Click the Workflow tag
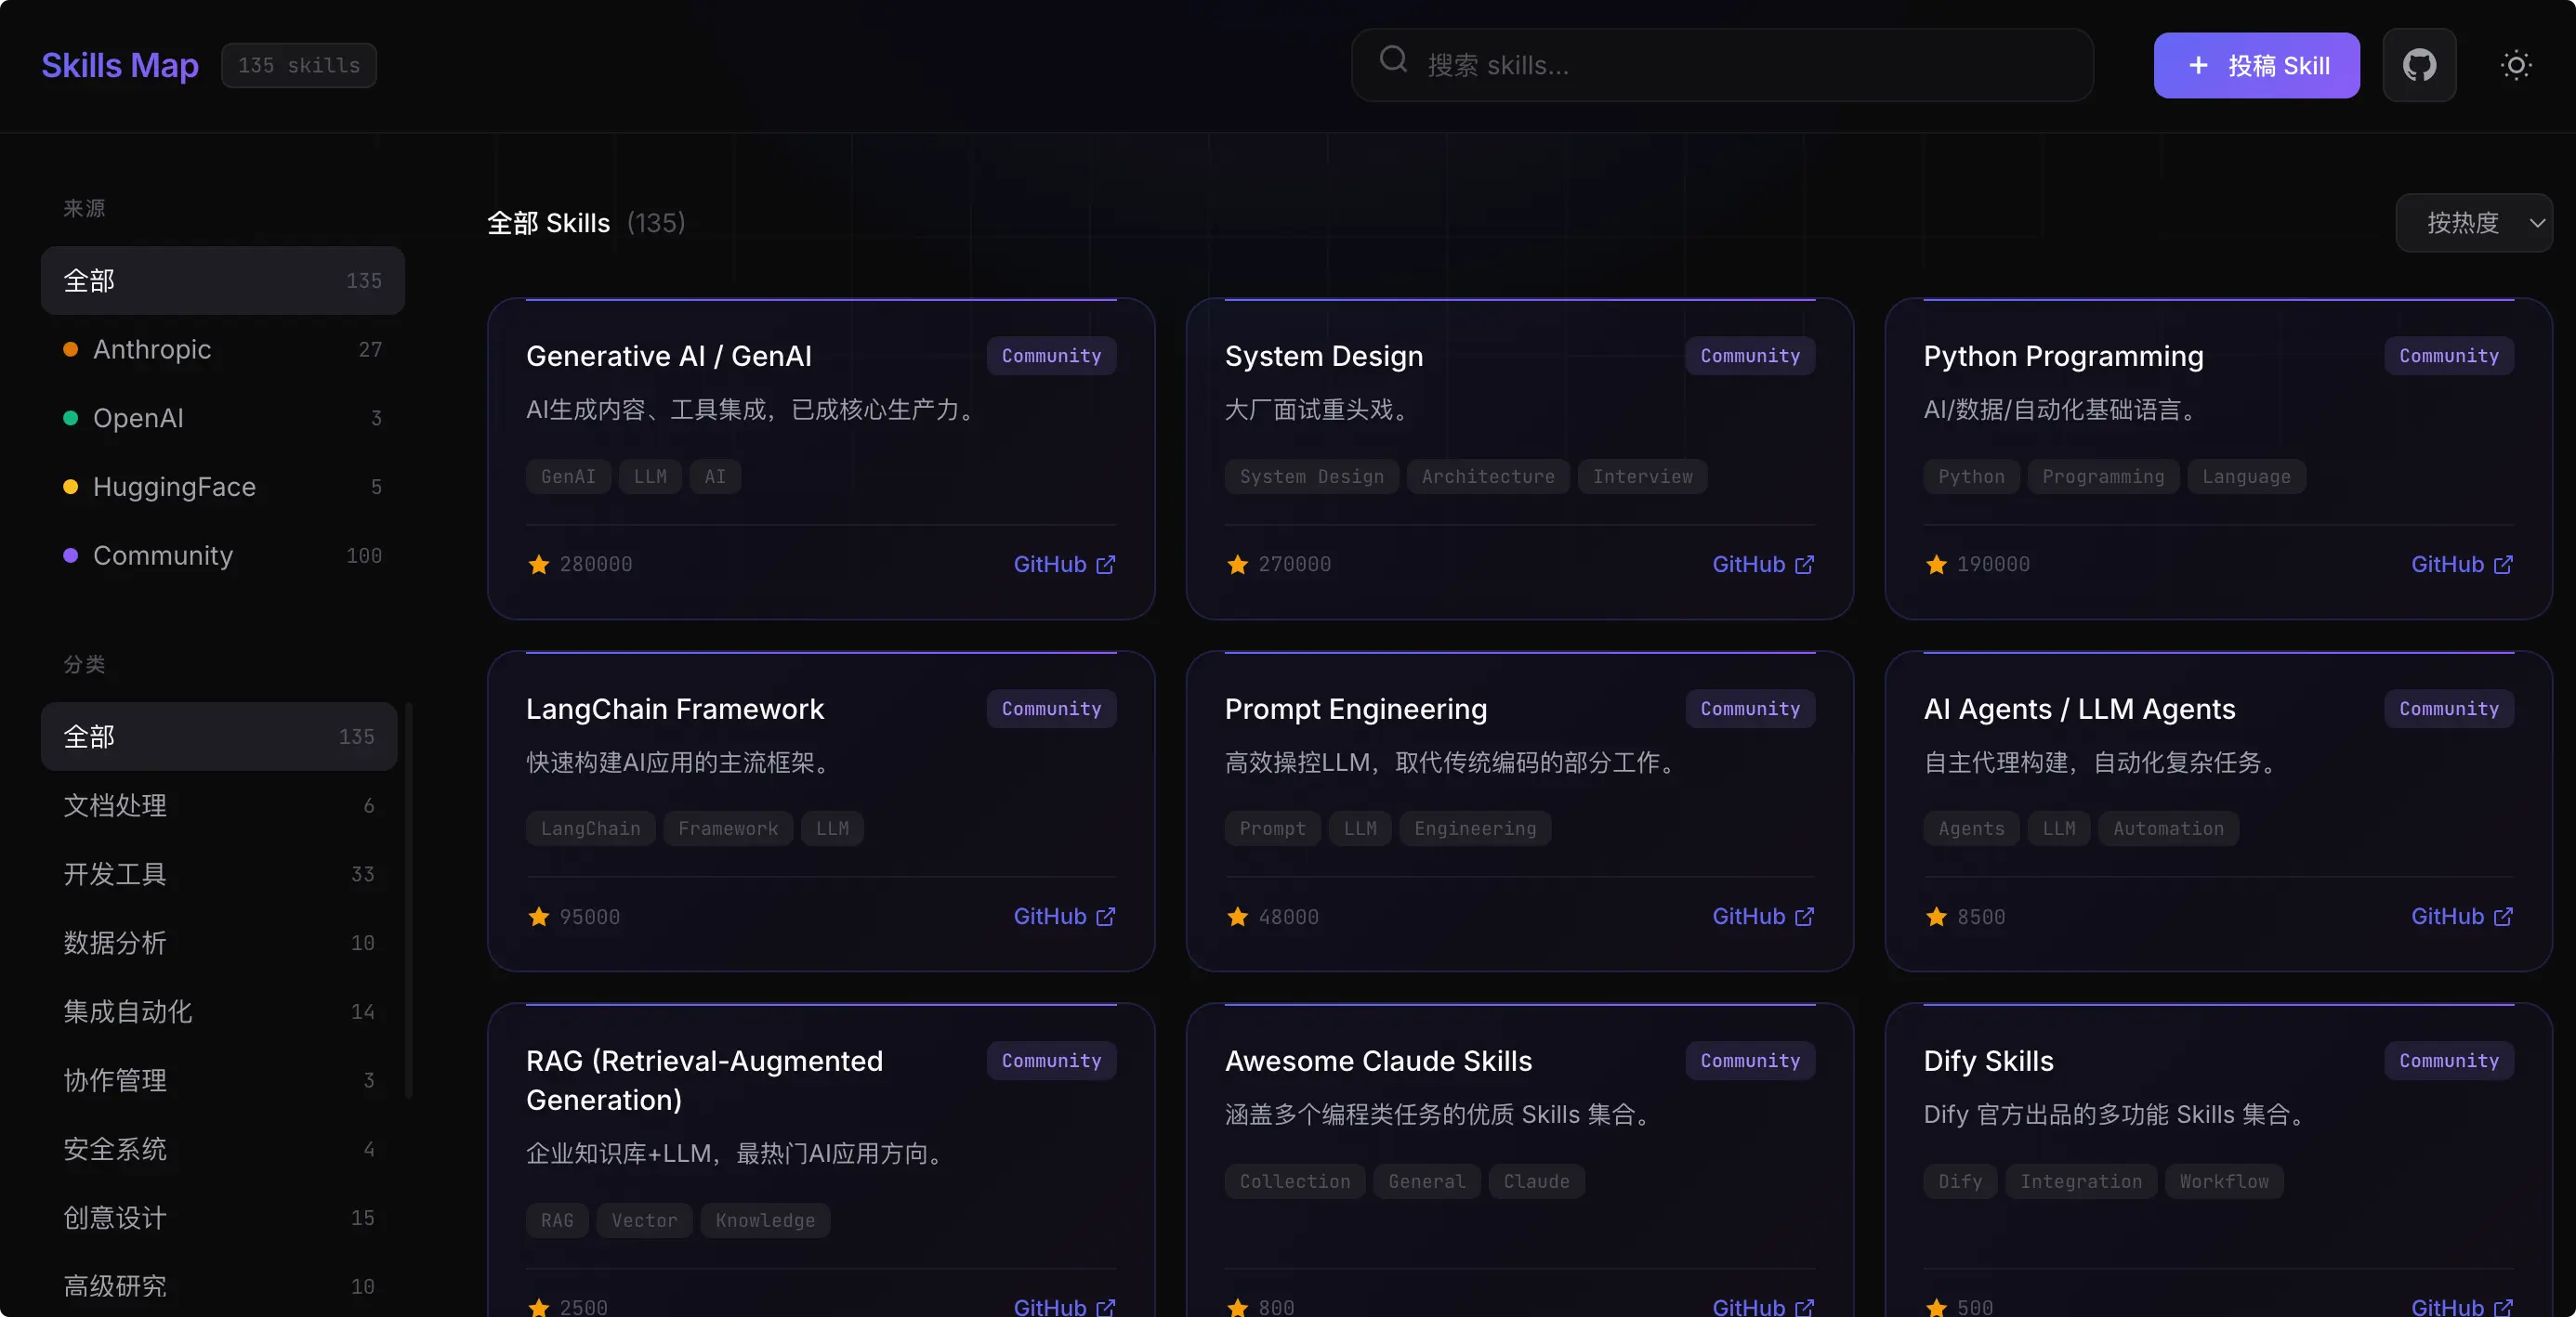Screen dimensions: 2576x1317 click(x=2224, y=1181)
